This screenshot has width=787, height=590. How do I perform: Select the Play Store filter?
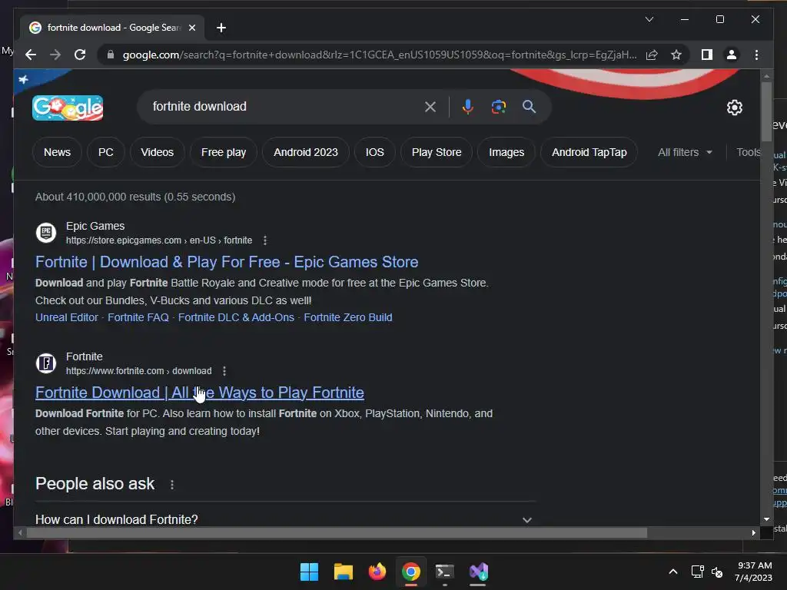[437, 152]
